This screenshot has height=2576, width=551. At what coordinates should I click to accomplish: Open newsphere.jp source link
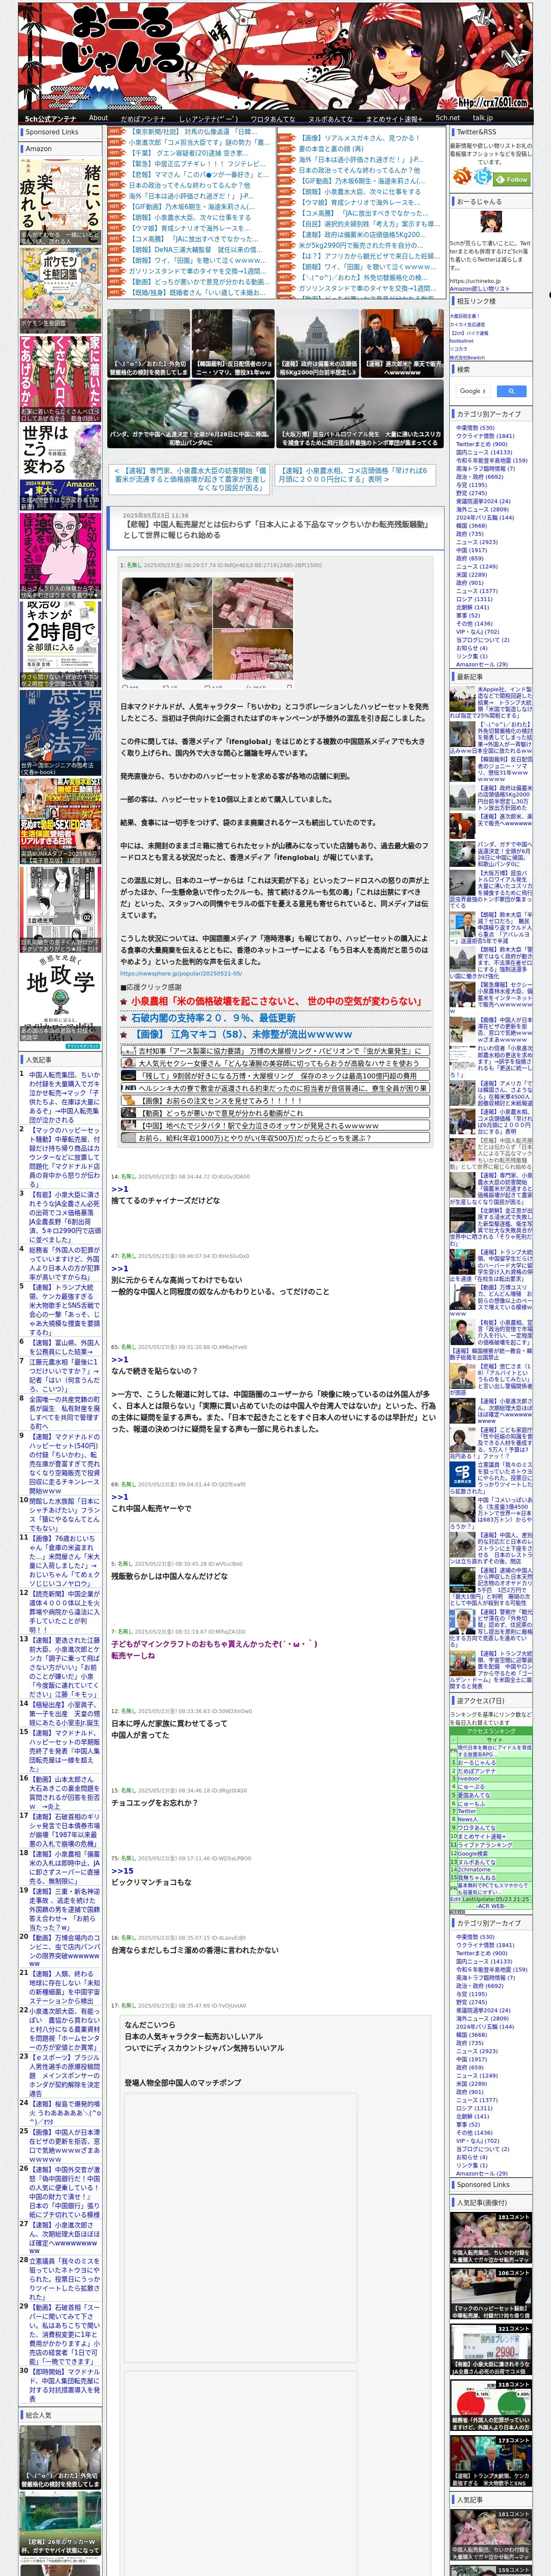pyautogui.click(x=181, y=973)
